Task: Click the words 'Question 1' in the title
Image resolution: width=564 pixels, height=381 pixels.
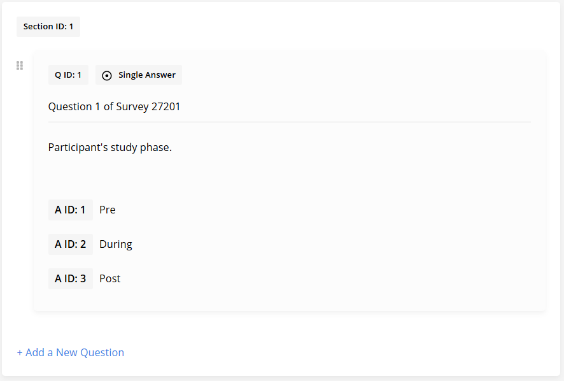Action: click(74, 107)
